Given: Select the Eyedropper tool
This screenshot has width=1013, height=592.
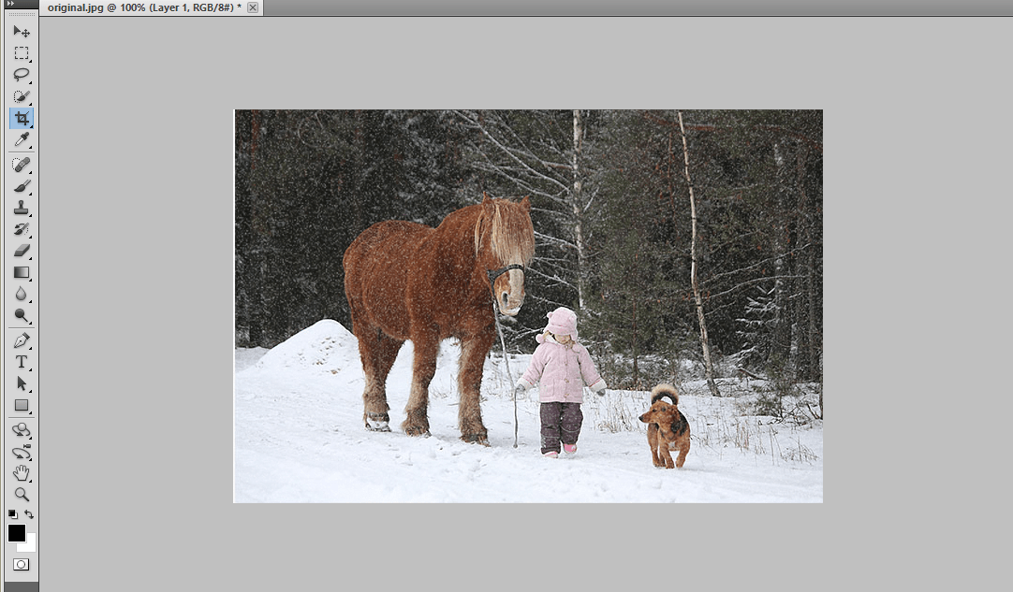Looking at the screenshot, I should [22, 139].
